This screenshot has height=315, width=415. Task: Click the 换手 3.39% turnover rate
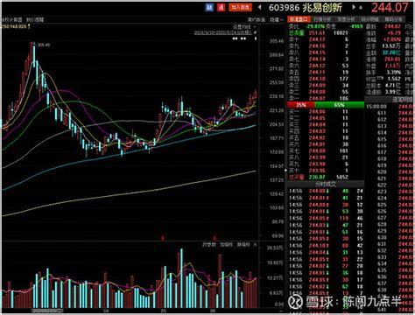(x=394, y=73)
